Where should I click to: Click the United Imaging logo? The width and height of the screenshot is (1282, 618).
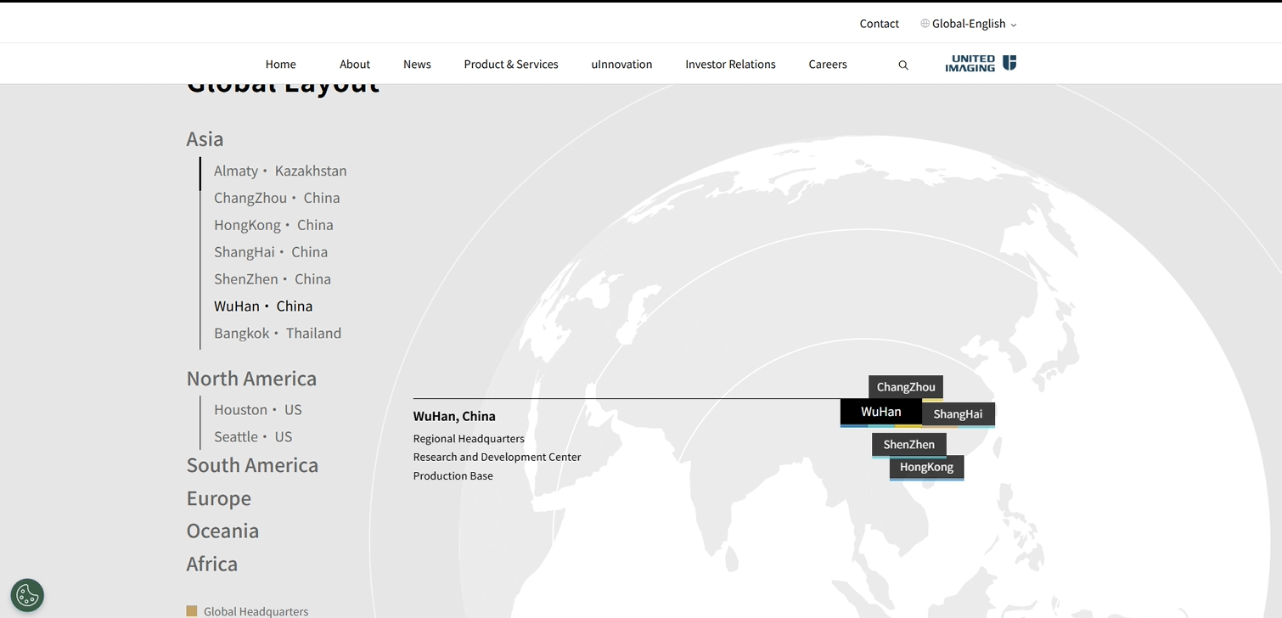coord(981,64)
